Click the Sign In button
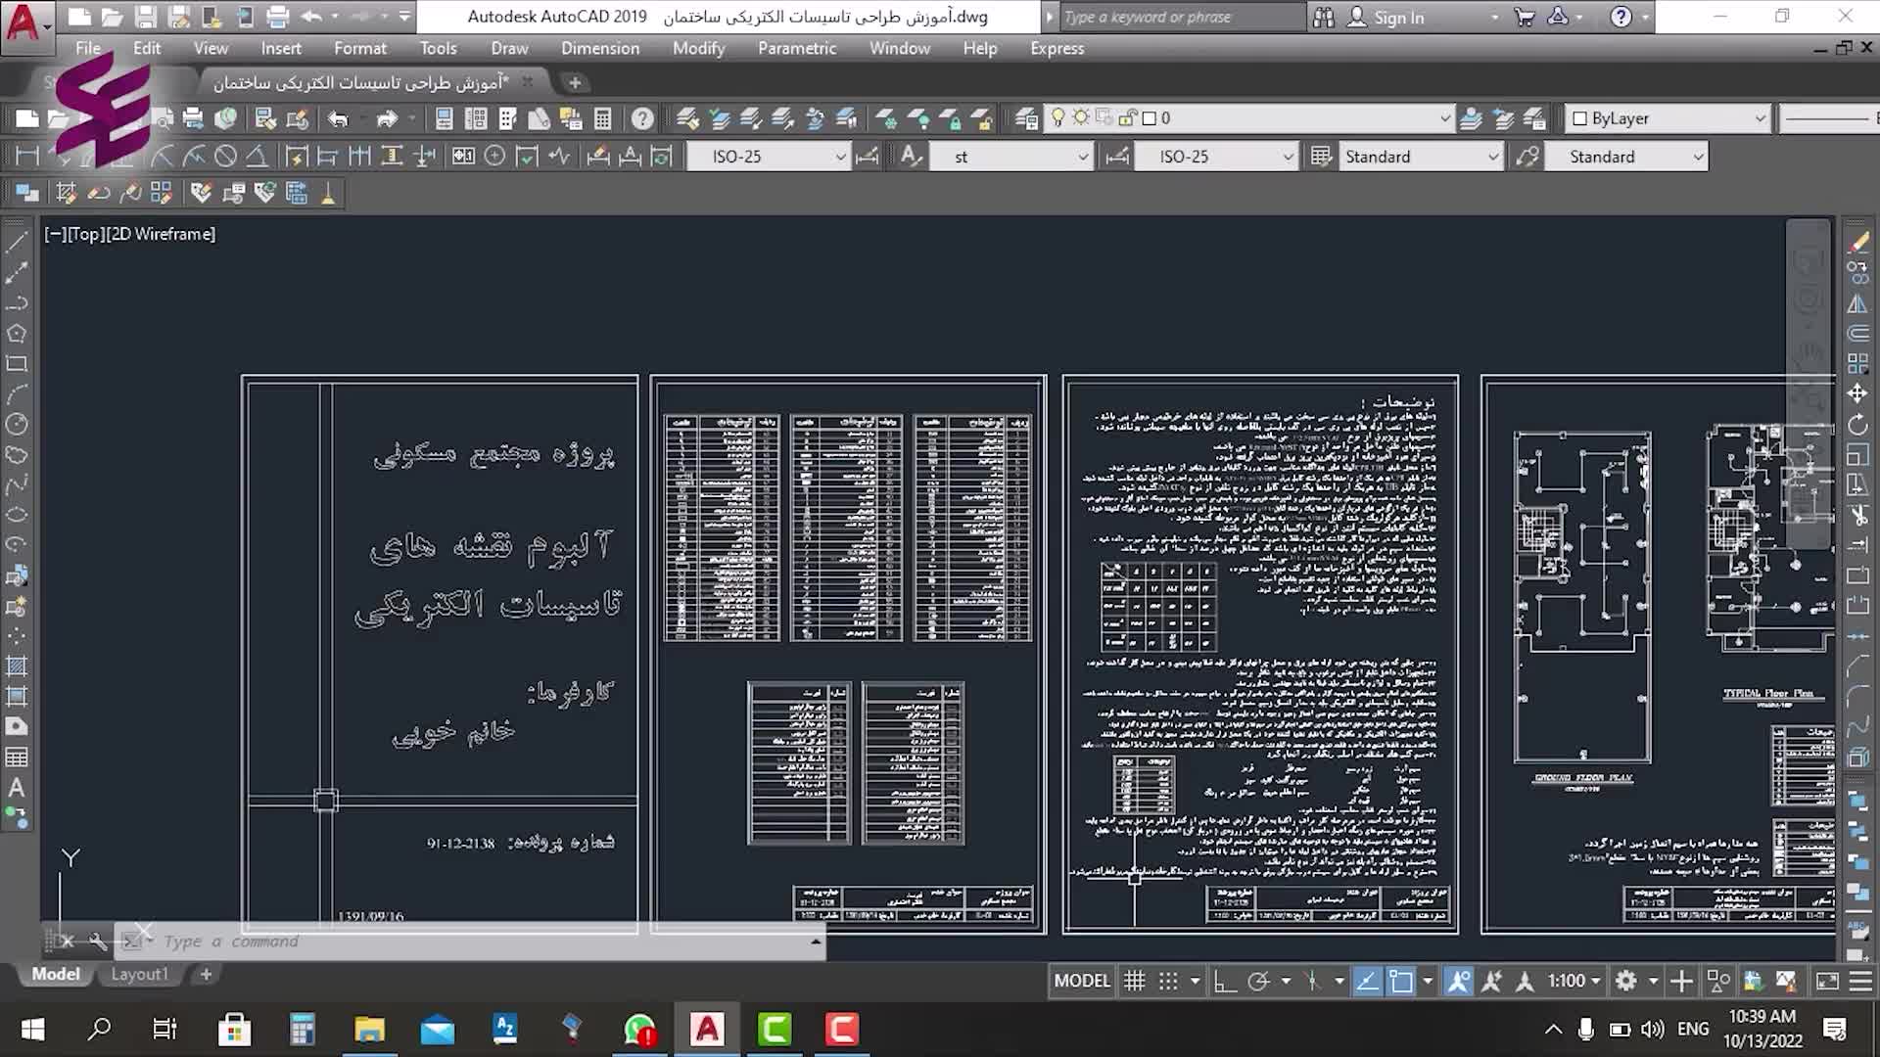Viewport: 1880px width, 1057px height. point(1398,18)
